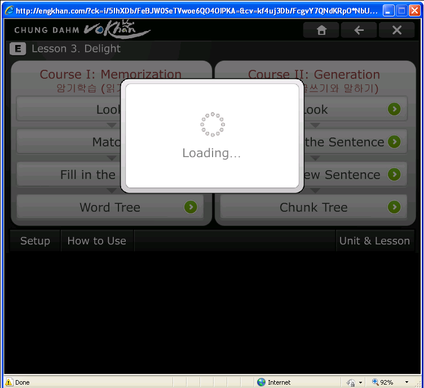Maximize the browser window
424x388 pixels.
401,11
